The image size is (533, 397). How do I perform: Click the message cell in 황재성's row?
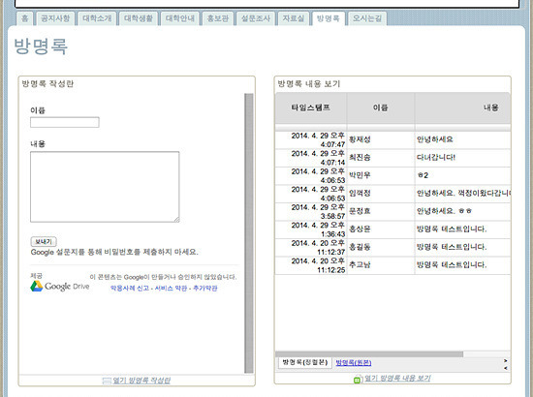click(x=462, y=139)
